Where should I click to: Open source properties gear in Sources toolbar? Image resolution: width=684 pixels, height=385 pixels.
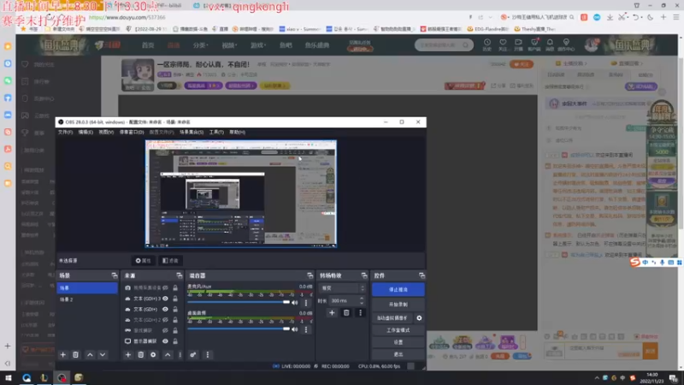point(153,355)
